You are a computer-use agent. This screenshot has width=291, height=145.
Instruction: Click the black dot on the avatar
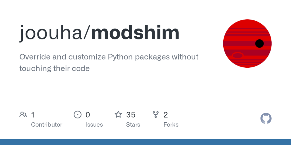[x=259, y=43]
